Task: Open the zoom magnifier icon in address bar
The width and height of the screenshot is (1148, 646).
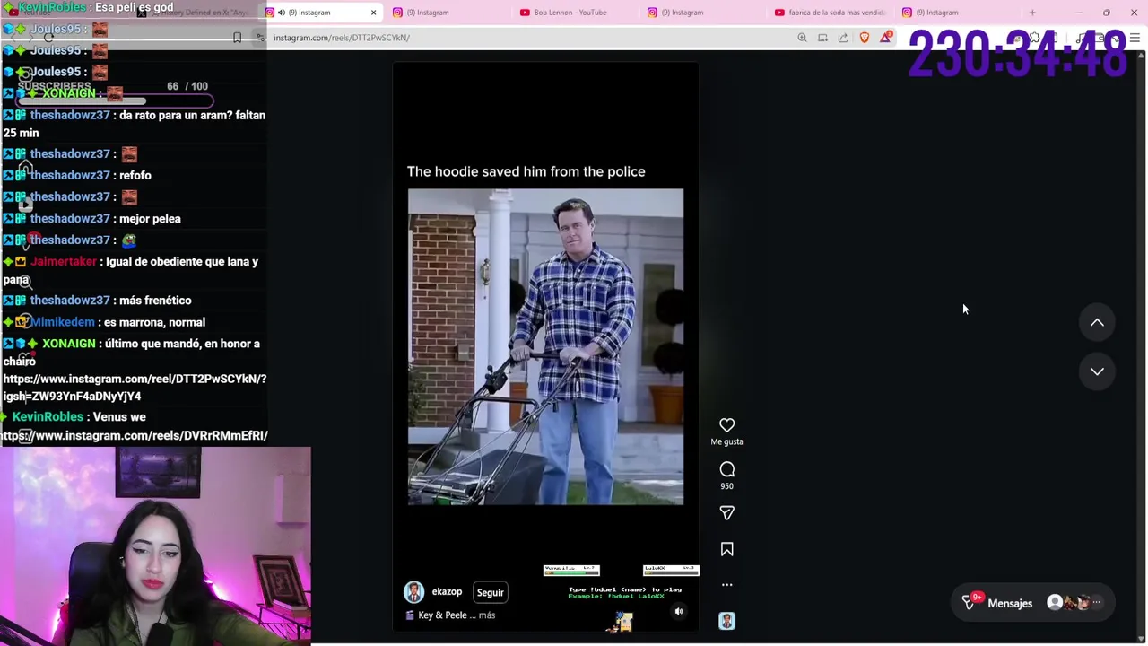Action: pyautogui.click(x=802, y=38)
